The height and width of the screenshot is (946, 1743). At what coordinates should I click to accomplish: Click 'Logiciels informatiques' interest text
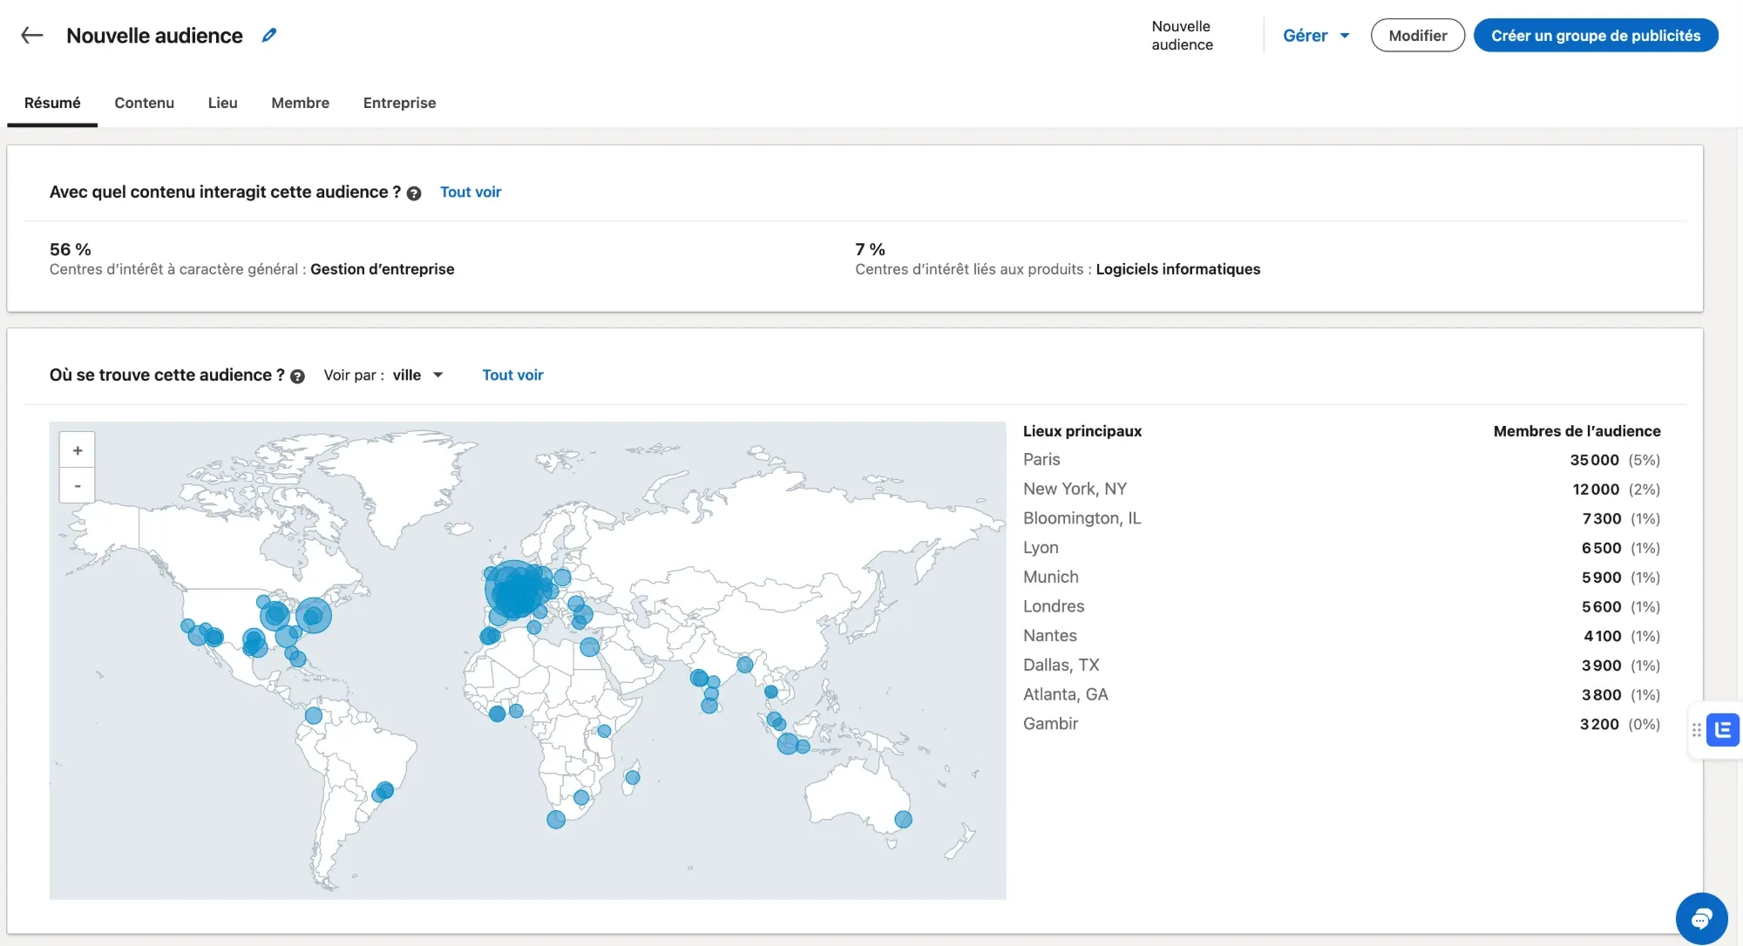click(1178, 269)
